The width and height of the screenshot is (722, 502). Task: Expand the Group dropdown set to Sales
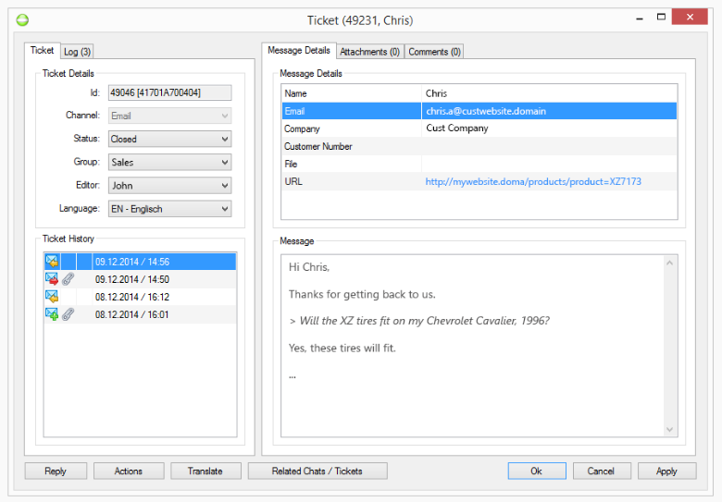169,162
